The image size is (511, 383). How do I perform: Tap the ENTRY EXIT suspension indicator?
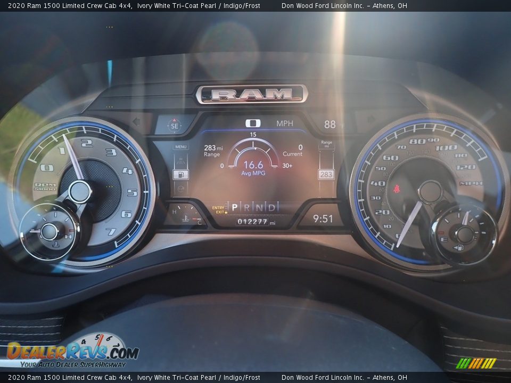[x=219, y=210]
